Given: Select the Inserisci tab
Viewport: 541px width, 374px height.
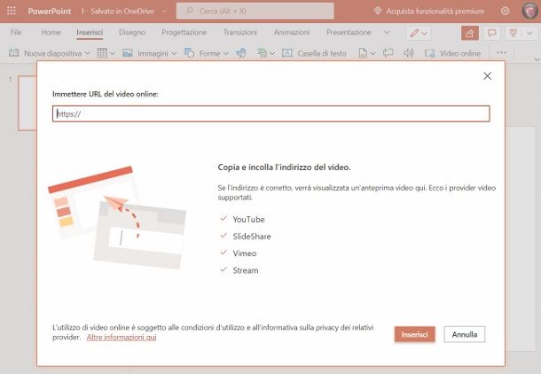Looking at the screenshot, I should coord(90,33).
